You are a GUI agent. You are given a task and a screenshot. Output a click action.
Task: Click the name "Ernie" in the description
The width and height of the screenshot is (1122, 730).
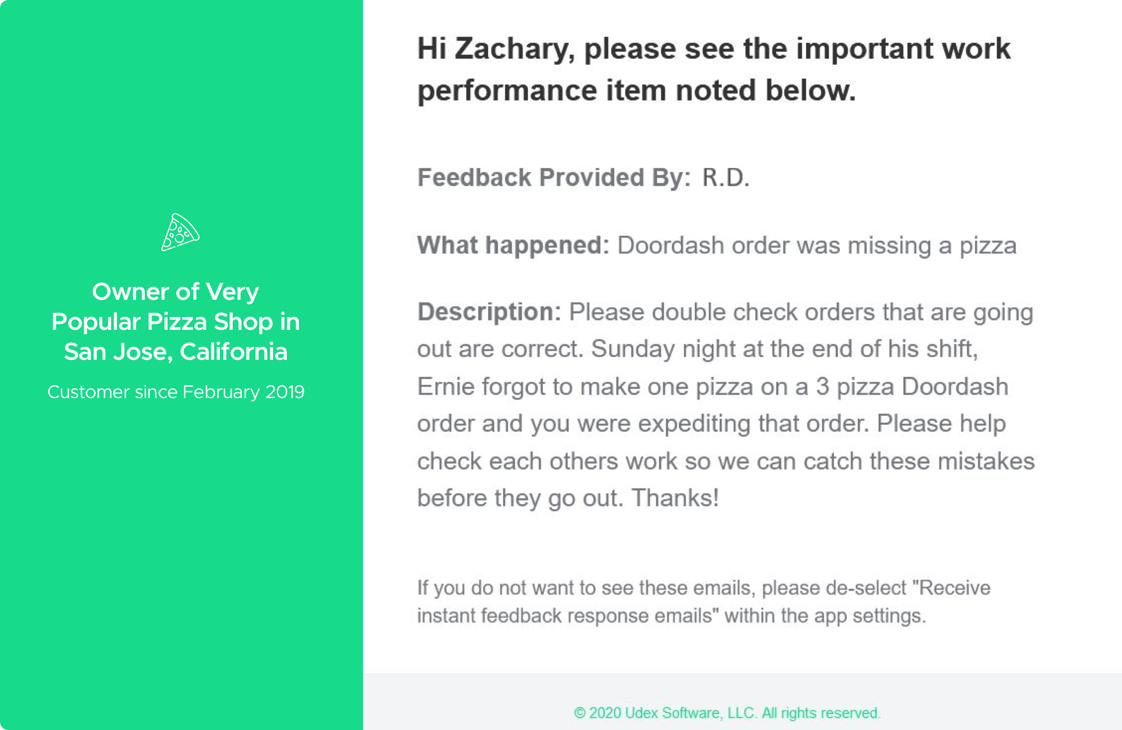coord(446,386)
